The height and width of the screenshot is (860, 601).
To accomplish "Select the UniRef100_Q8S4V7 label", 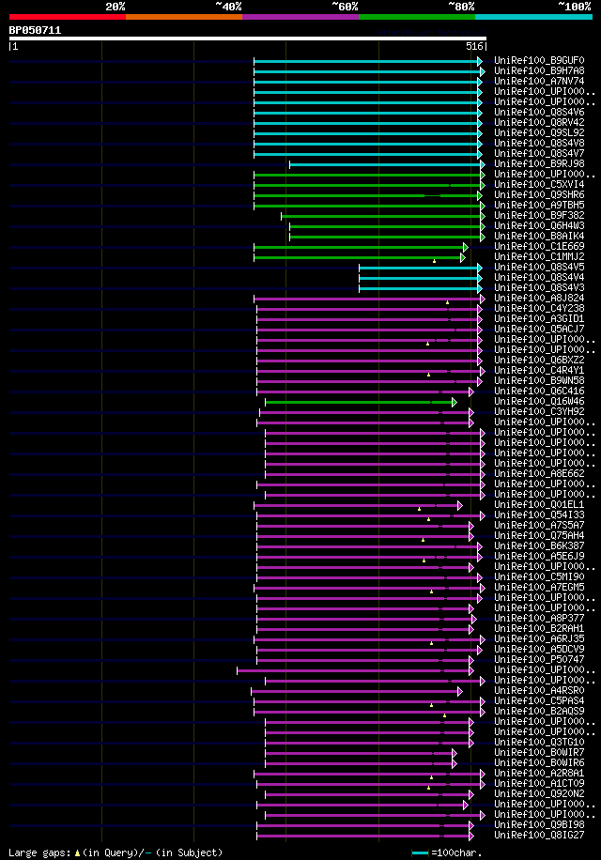I will (539, 153).
